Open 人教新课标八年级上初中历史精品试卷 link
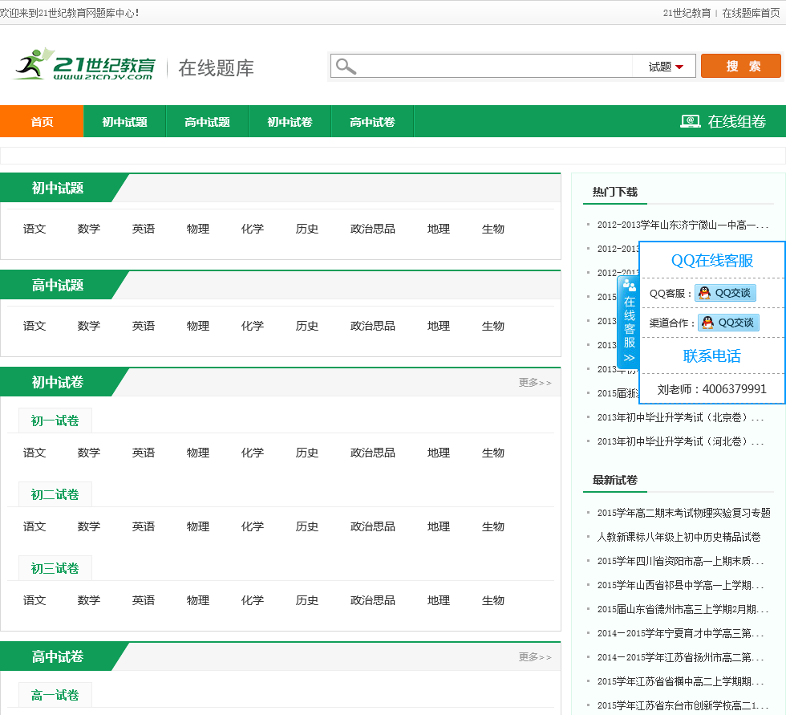 coord(679,537)
